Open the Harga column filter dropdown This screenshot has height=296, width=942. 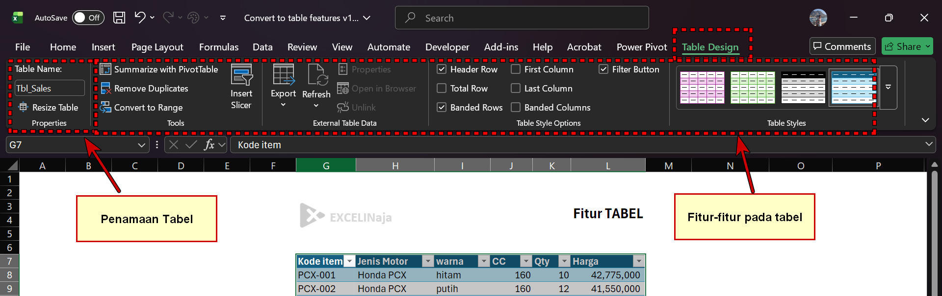coord(639,261)
